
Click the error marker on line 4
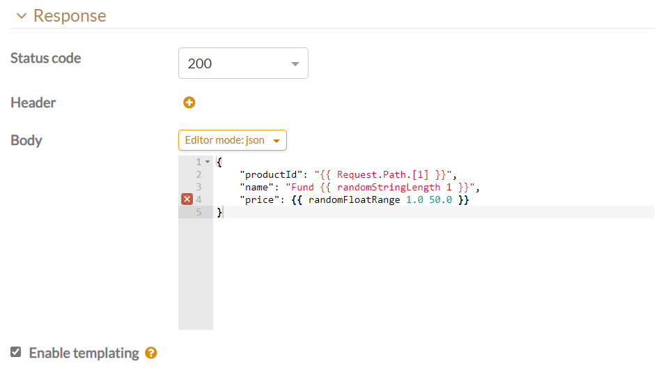(x=187, y=199)
